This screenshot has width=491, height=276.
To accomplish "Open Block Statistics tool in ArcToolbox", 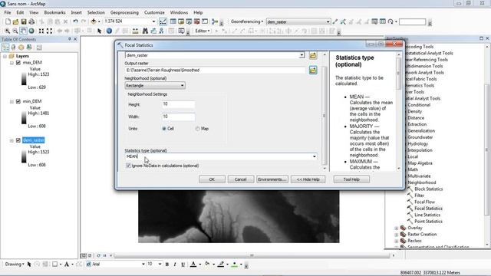I will coord(428,189).
